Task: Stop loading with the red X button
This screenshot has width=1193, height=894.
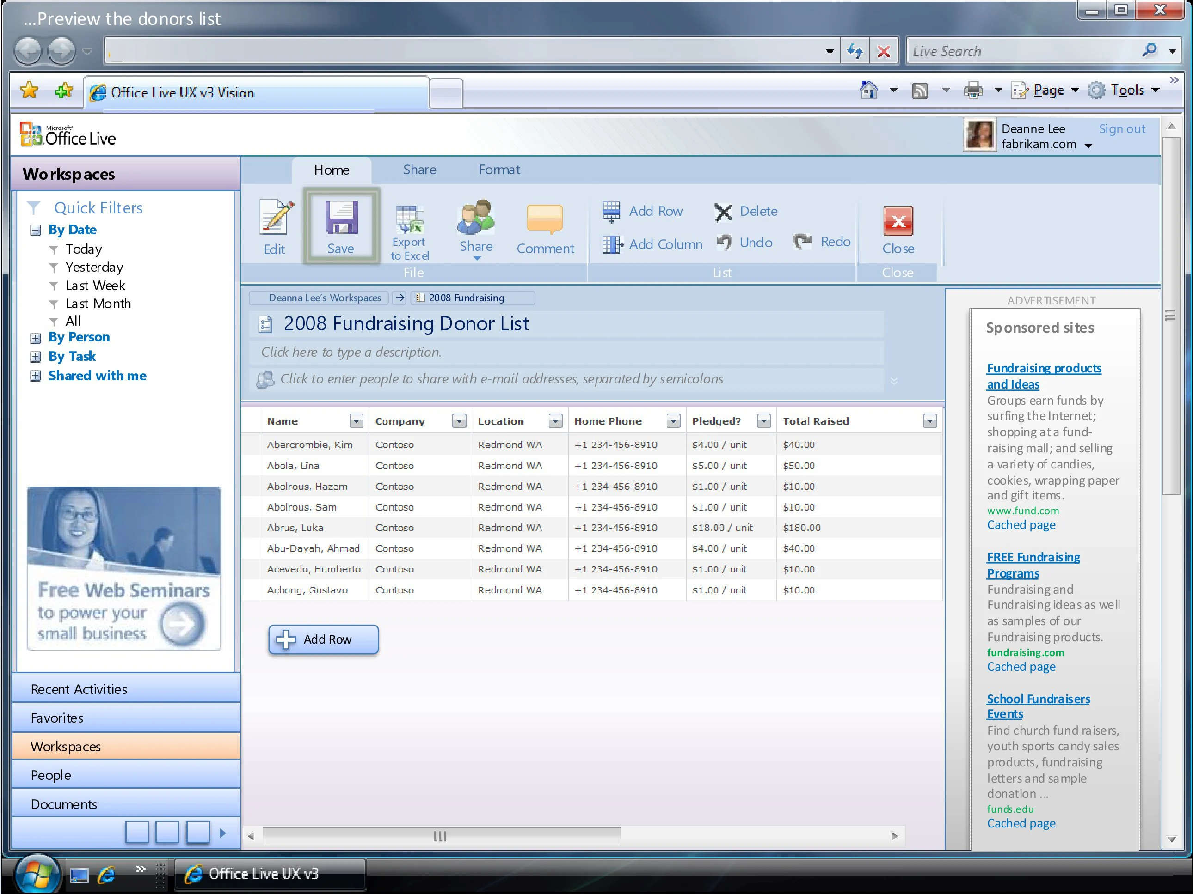Action: coord(884,51)
